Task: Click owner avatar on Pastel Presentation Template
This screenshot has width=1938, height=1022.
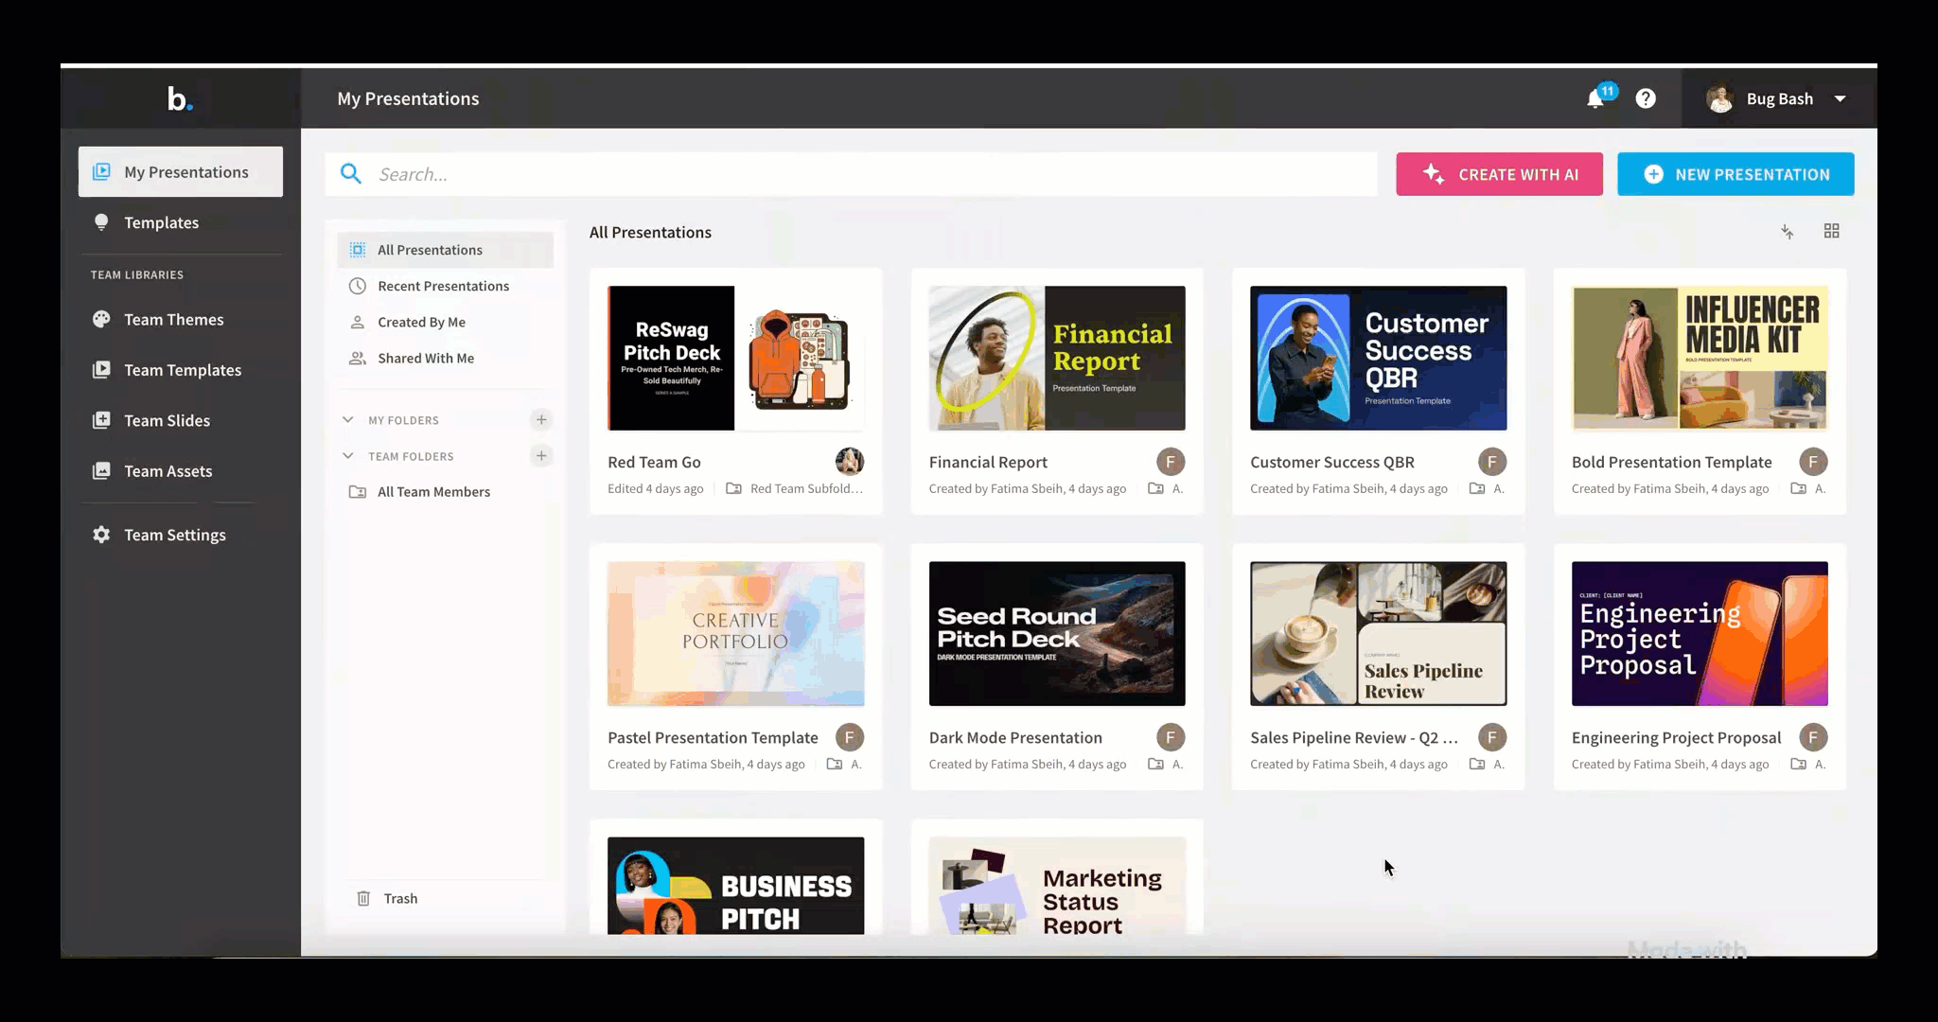Action: [850, 737]
